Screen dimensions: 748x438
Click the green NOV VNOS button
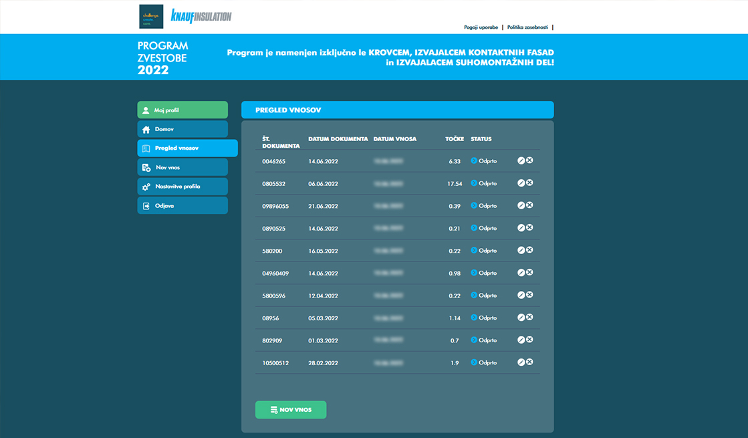coord(291,410)
